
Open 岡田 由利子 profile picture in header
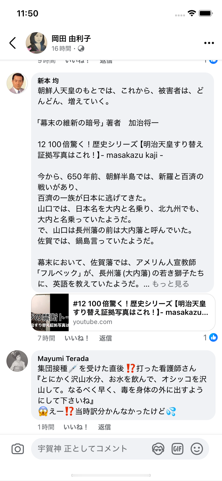36,43
